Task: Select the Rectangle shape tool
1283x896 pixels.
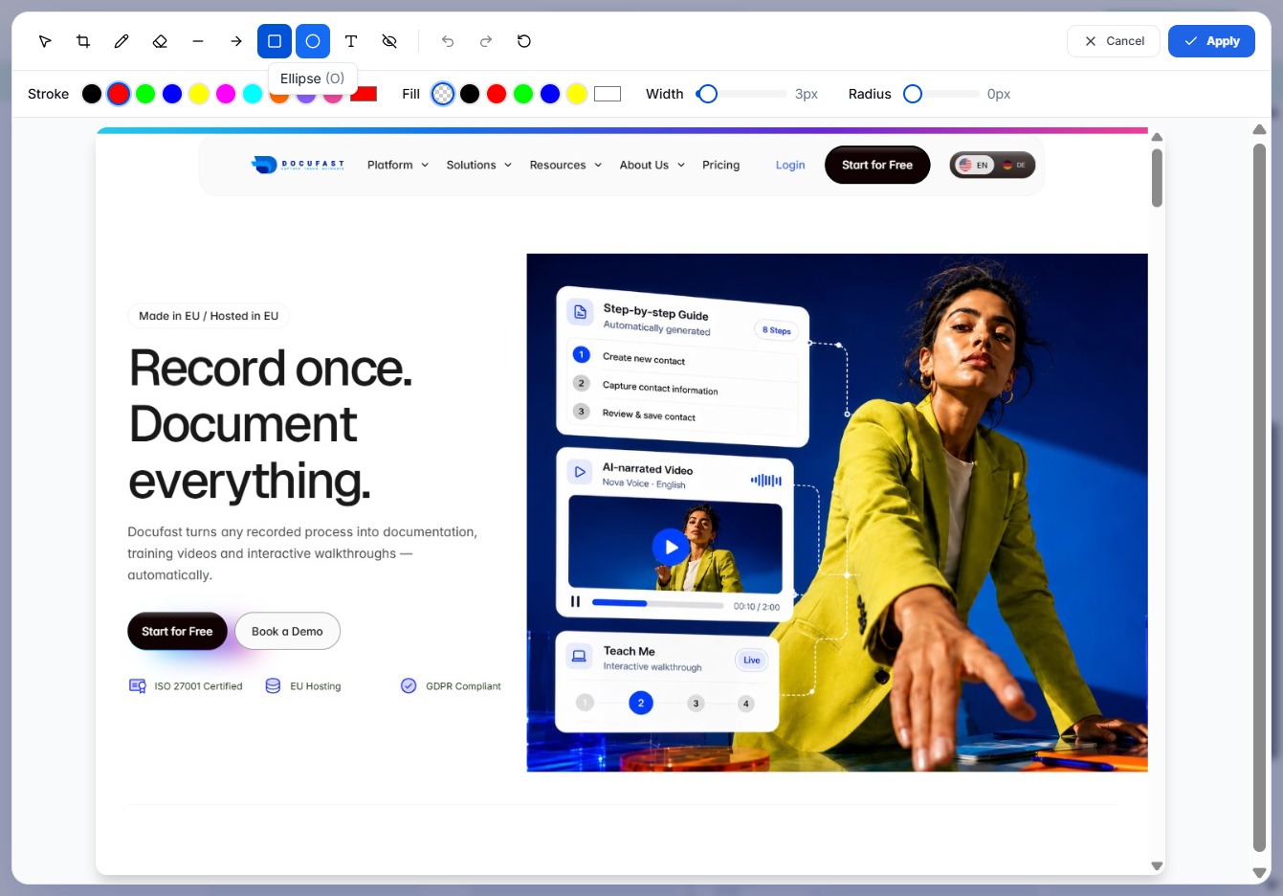Action: 275,41
